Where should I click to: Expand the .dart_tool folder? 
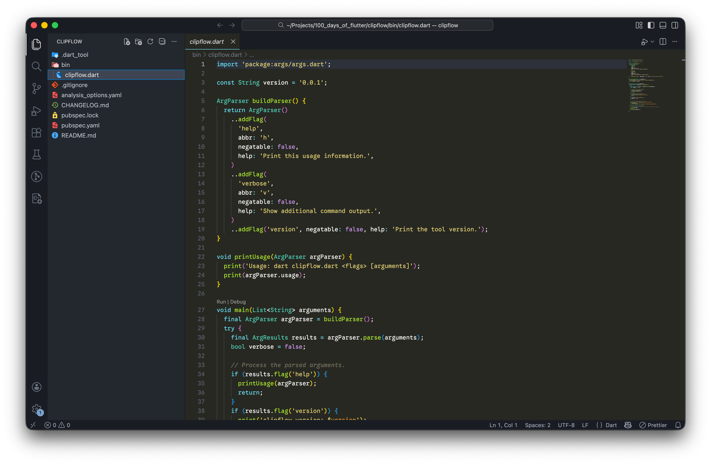pos(75,55)
